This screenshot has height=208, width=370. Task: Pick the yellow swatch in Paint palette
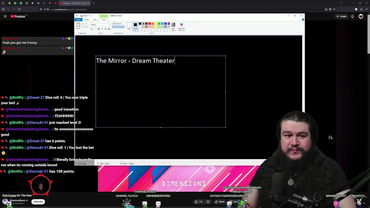click(x=156, y=23)
